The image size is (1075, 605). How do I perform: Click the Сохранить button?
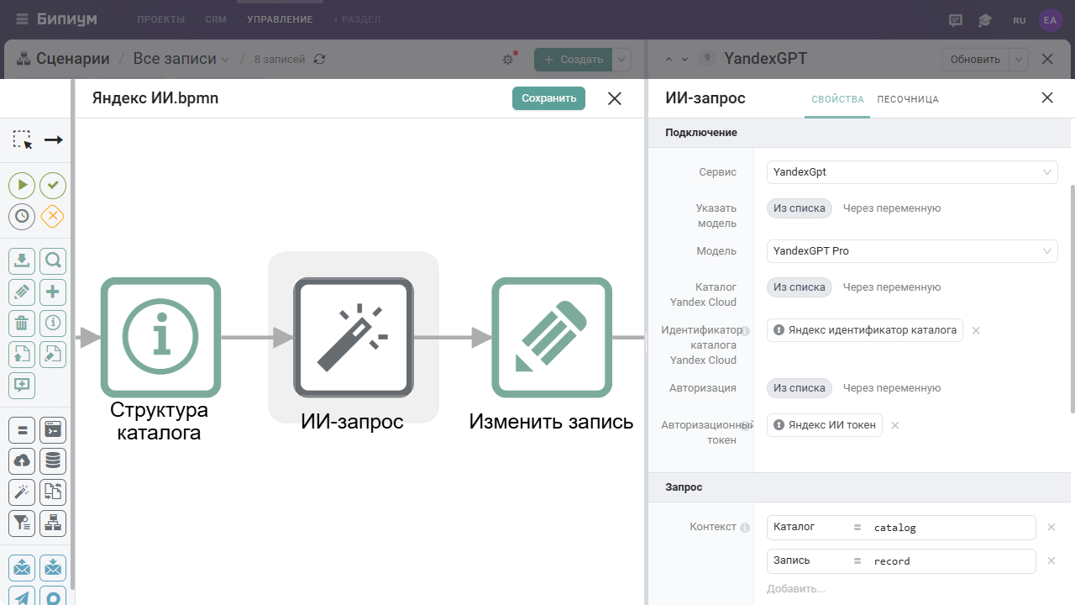[x=548, y=98]
